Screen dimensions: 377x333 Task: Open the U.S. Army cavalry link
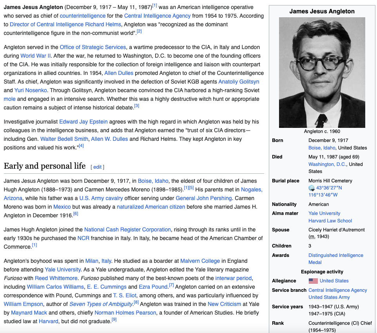coord(101,198)
